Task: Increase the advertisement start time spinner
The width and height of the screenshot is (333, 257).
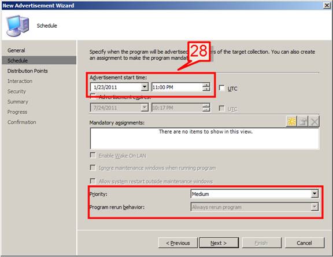Action: coord(206,85)
